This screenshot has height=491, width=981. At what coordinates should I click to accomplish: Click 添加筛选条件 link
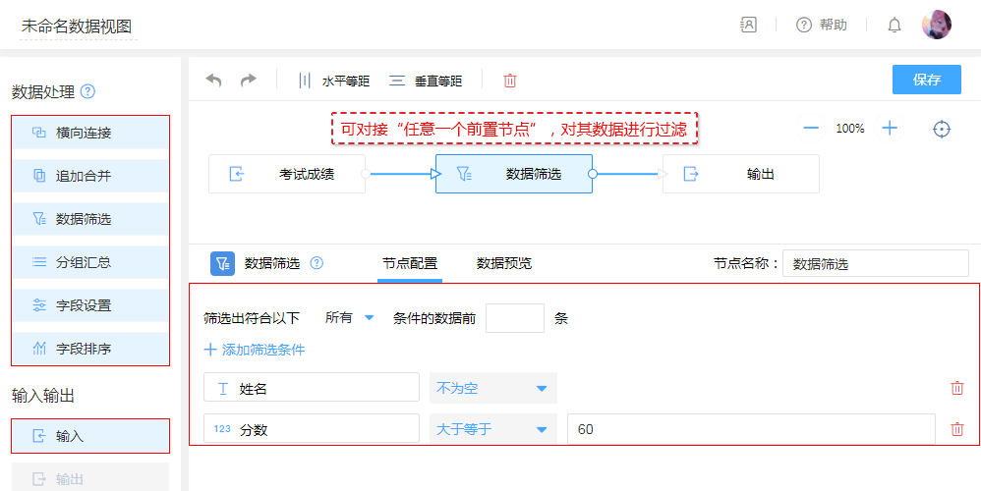[255, 350]
